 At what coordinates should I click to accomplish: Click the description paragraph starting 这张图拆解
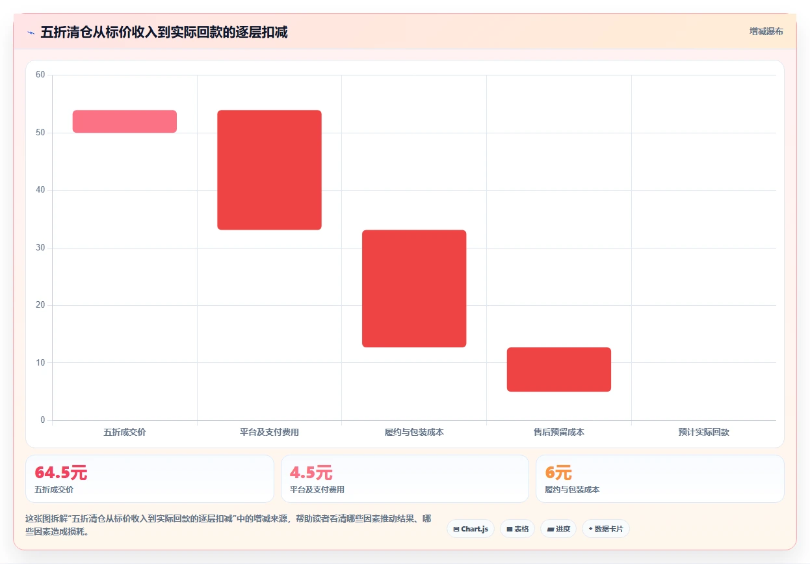[228, 525]
